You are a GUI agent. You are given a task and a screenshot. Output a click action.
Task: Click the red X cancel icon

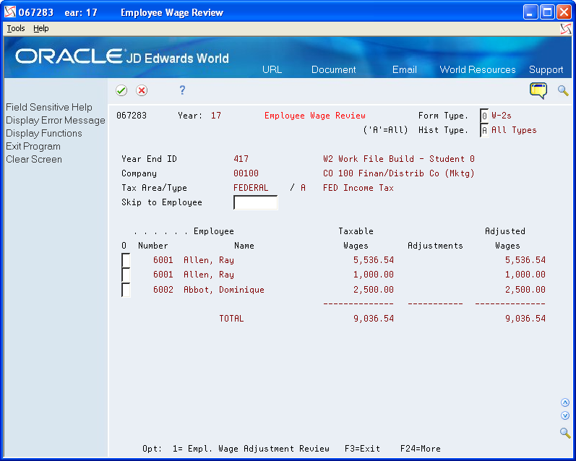[x=142, y=90]
